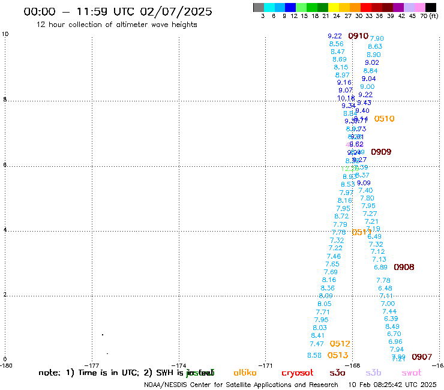Screen dimensions: 444x390
Task: Click the wave height value '7.46'
Action: (x=334, y=256)
